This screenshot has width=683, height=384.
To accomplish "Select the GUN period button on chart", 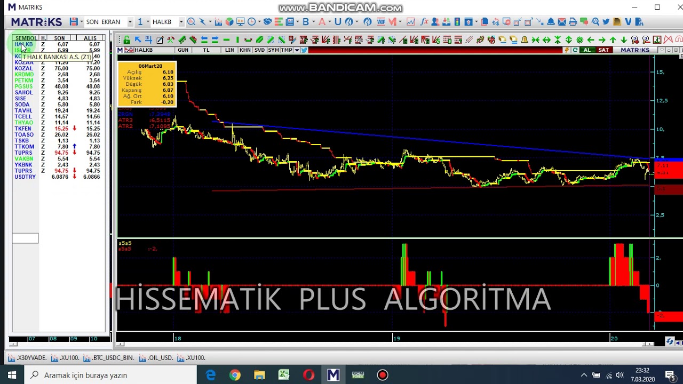I will point(183,50).
